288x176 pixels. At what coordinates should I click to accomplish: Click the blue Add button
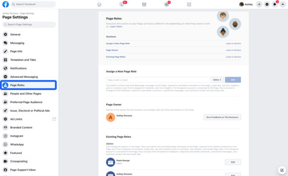pos(233,80)
